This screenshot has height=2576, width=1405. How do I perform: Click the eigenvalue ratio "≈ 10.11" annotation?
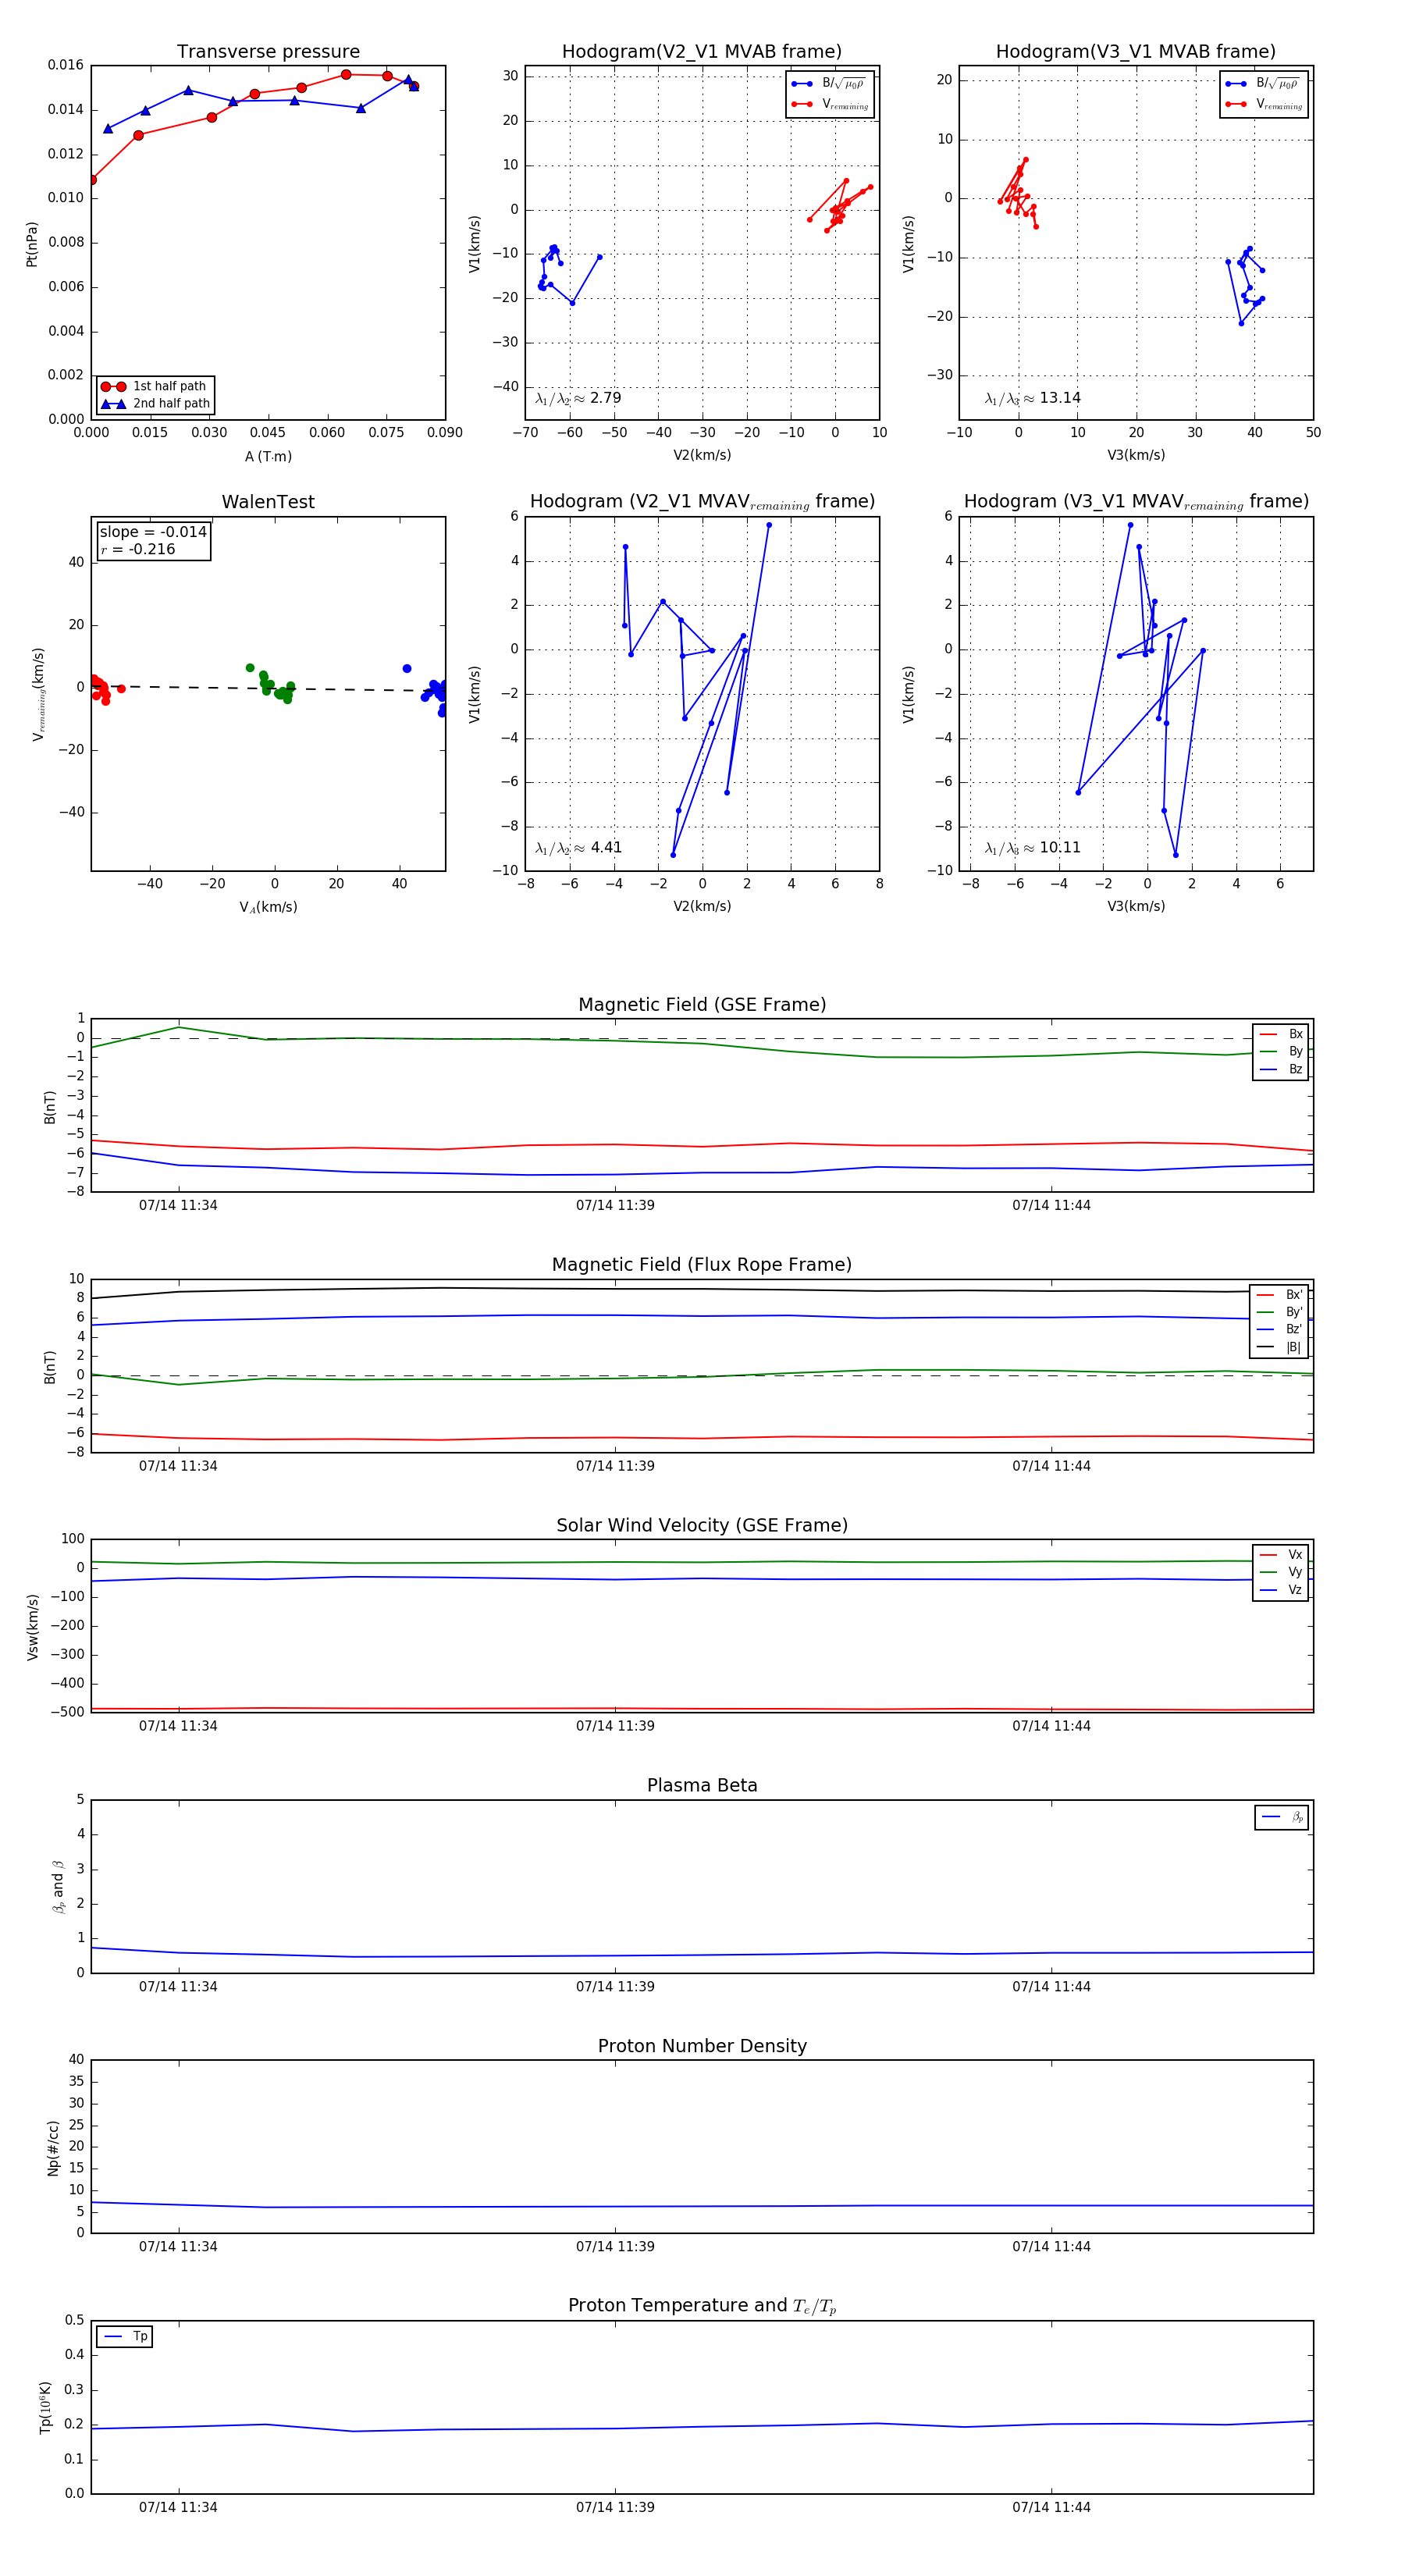(1032, 848)
